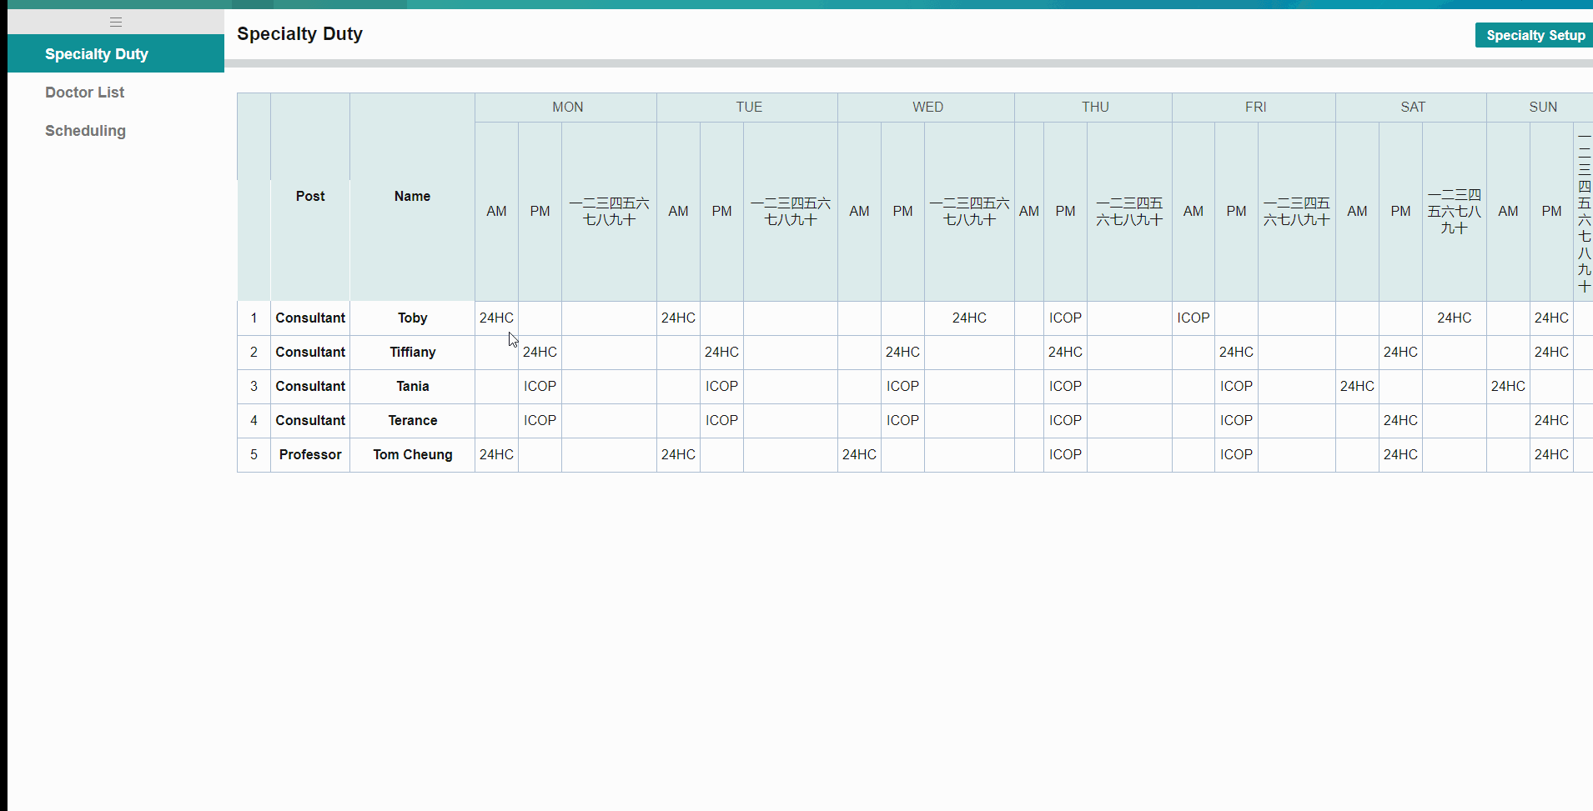Select Tania's Saturday AM 24HC cell
Viewport: 1593px width, 811px height.
[x=1357, y=387]
